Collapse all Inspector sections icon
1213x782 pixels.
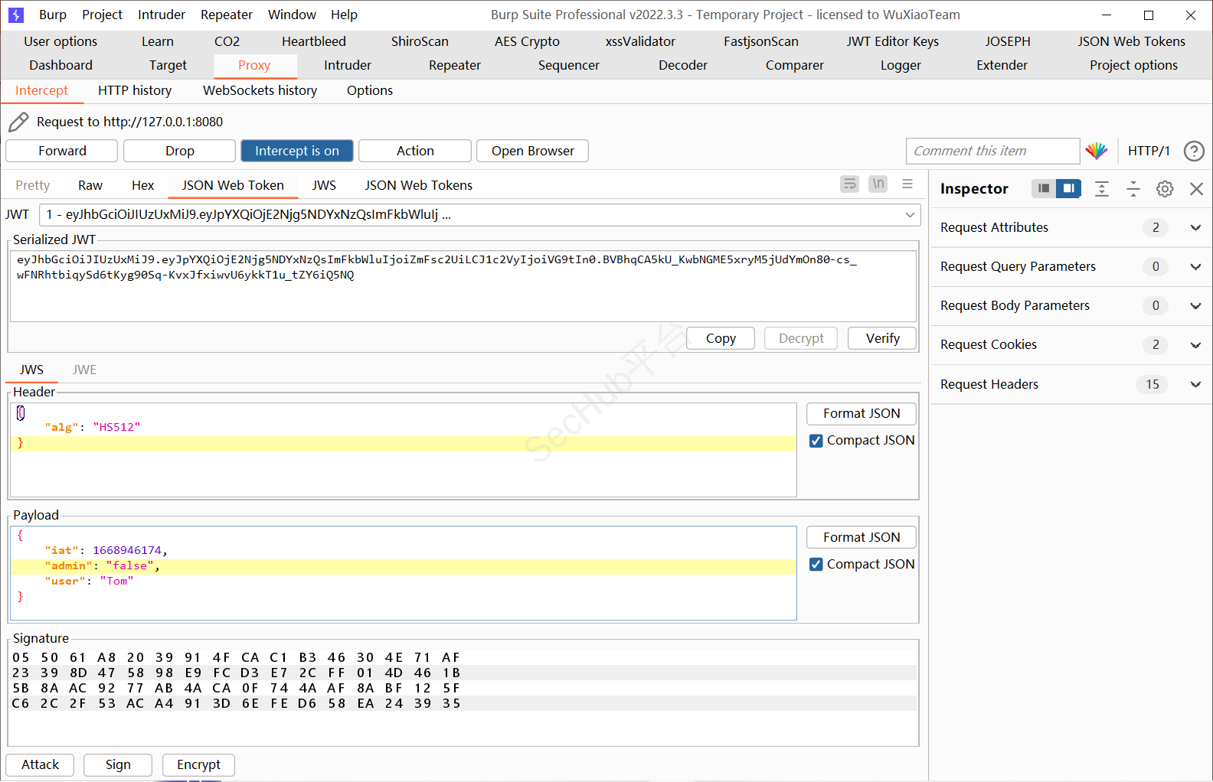tap(1133, 188)
